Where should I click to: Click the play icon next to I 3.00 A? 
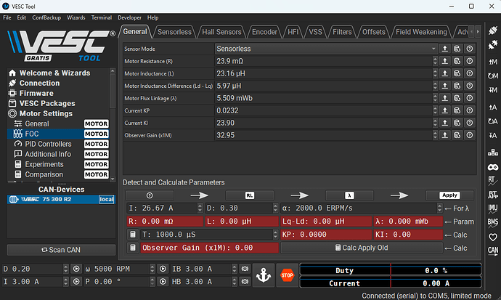click(76, 282)
